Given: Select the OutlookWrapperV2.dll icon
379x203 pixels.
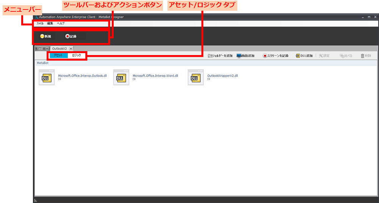Looking at the screenshot, I should [x=196, y=77].
